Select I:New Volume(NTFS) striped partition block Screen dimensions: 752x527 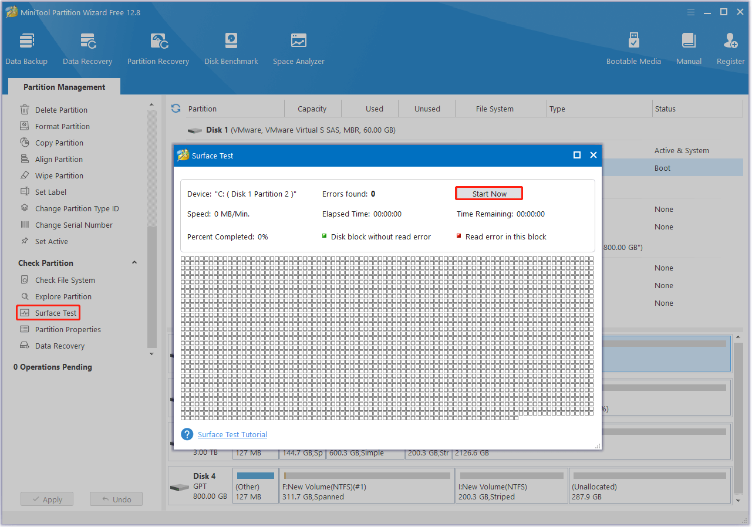[511, 486]
